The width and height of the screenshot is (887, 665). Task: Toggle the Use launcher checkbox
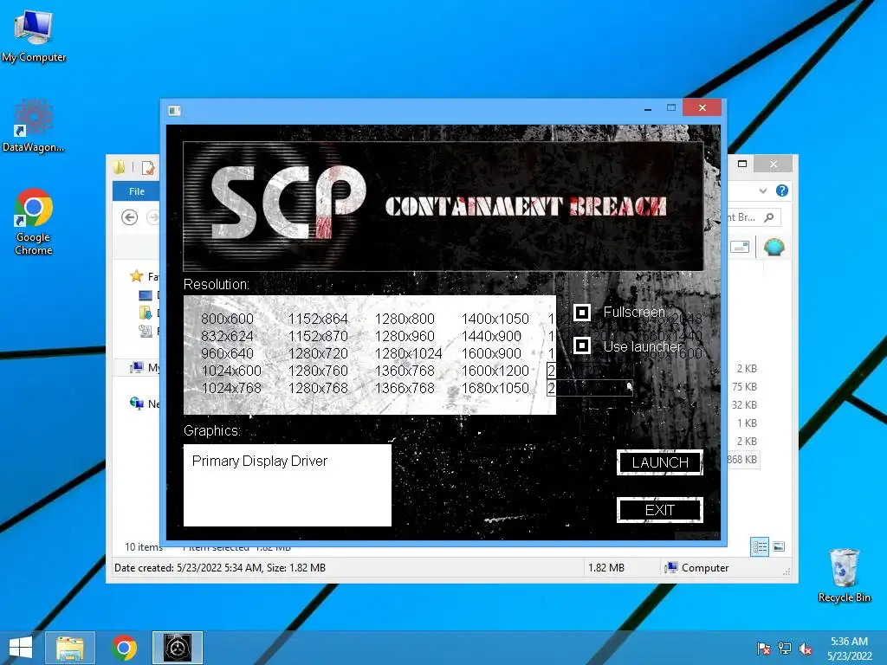582,345
